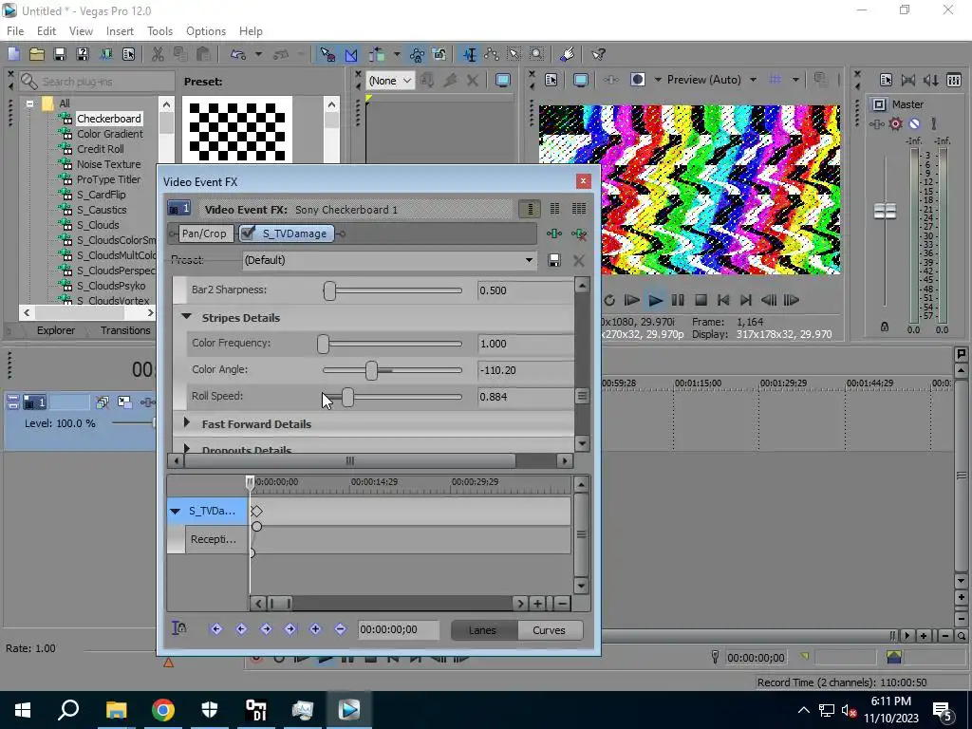
Task: Toggle the Master fader channel lock
Action: (x=885, y=327)
